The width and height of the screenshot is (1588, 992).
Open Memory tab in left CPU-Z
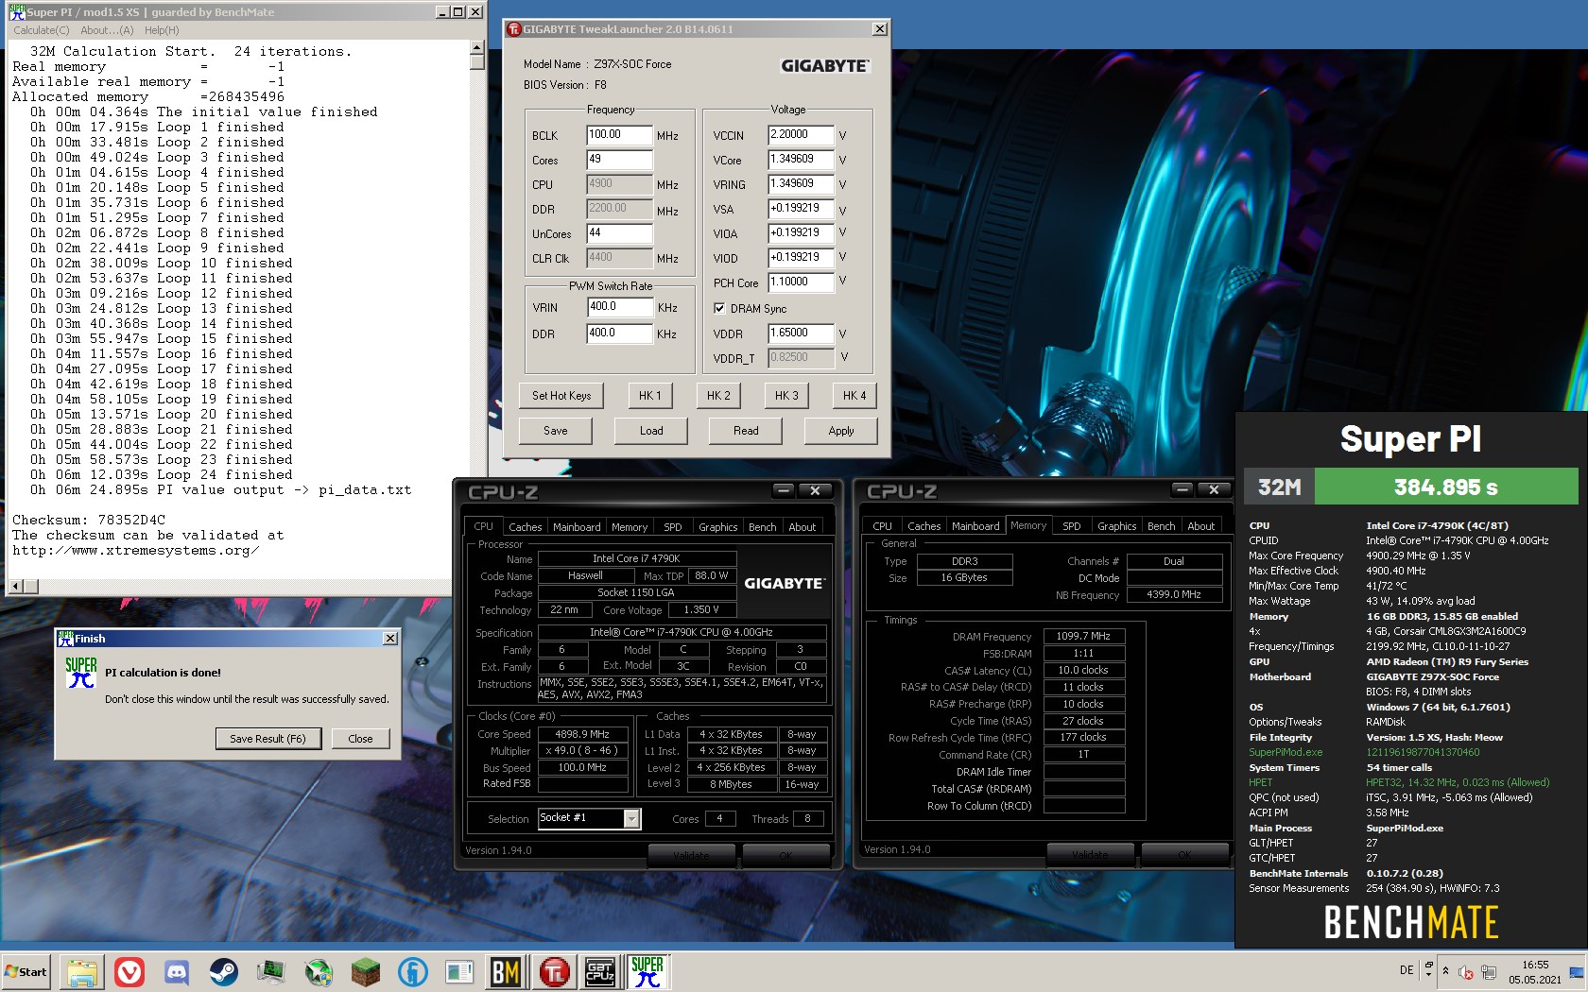pos(630,527)
